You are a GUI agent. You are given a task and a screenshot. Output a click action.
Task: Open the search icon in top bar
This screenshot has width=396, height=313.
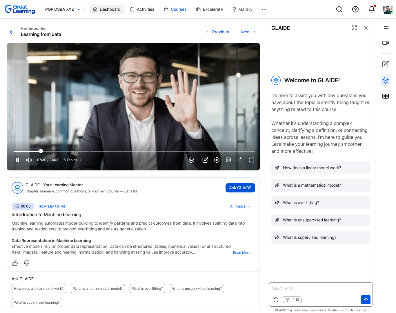click(x=339, y=9)
